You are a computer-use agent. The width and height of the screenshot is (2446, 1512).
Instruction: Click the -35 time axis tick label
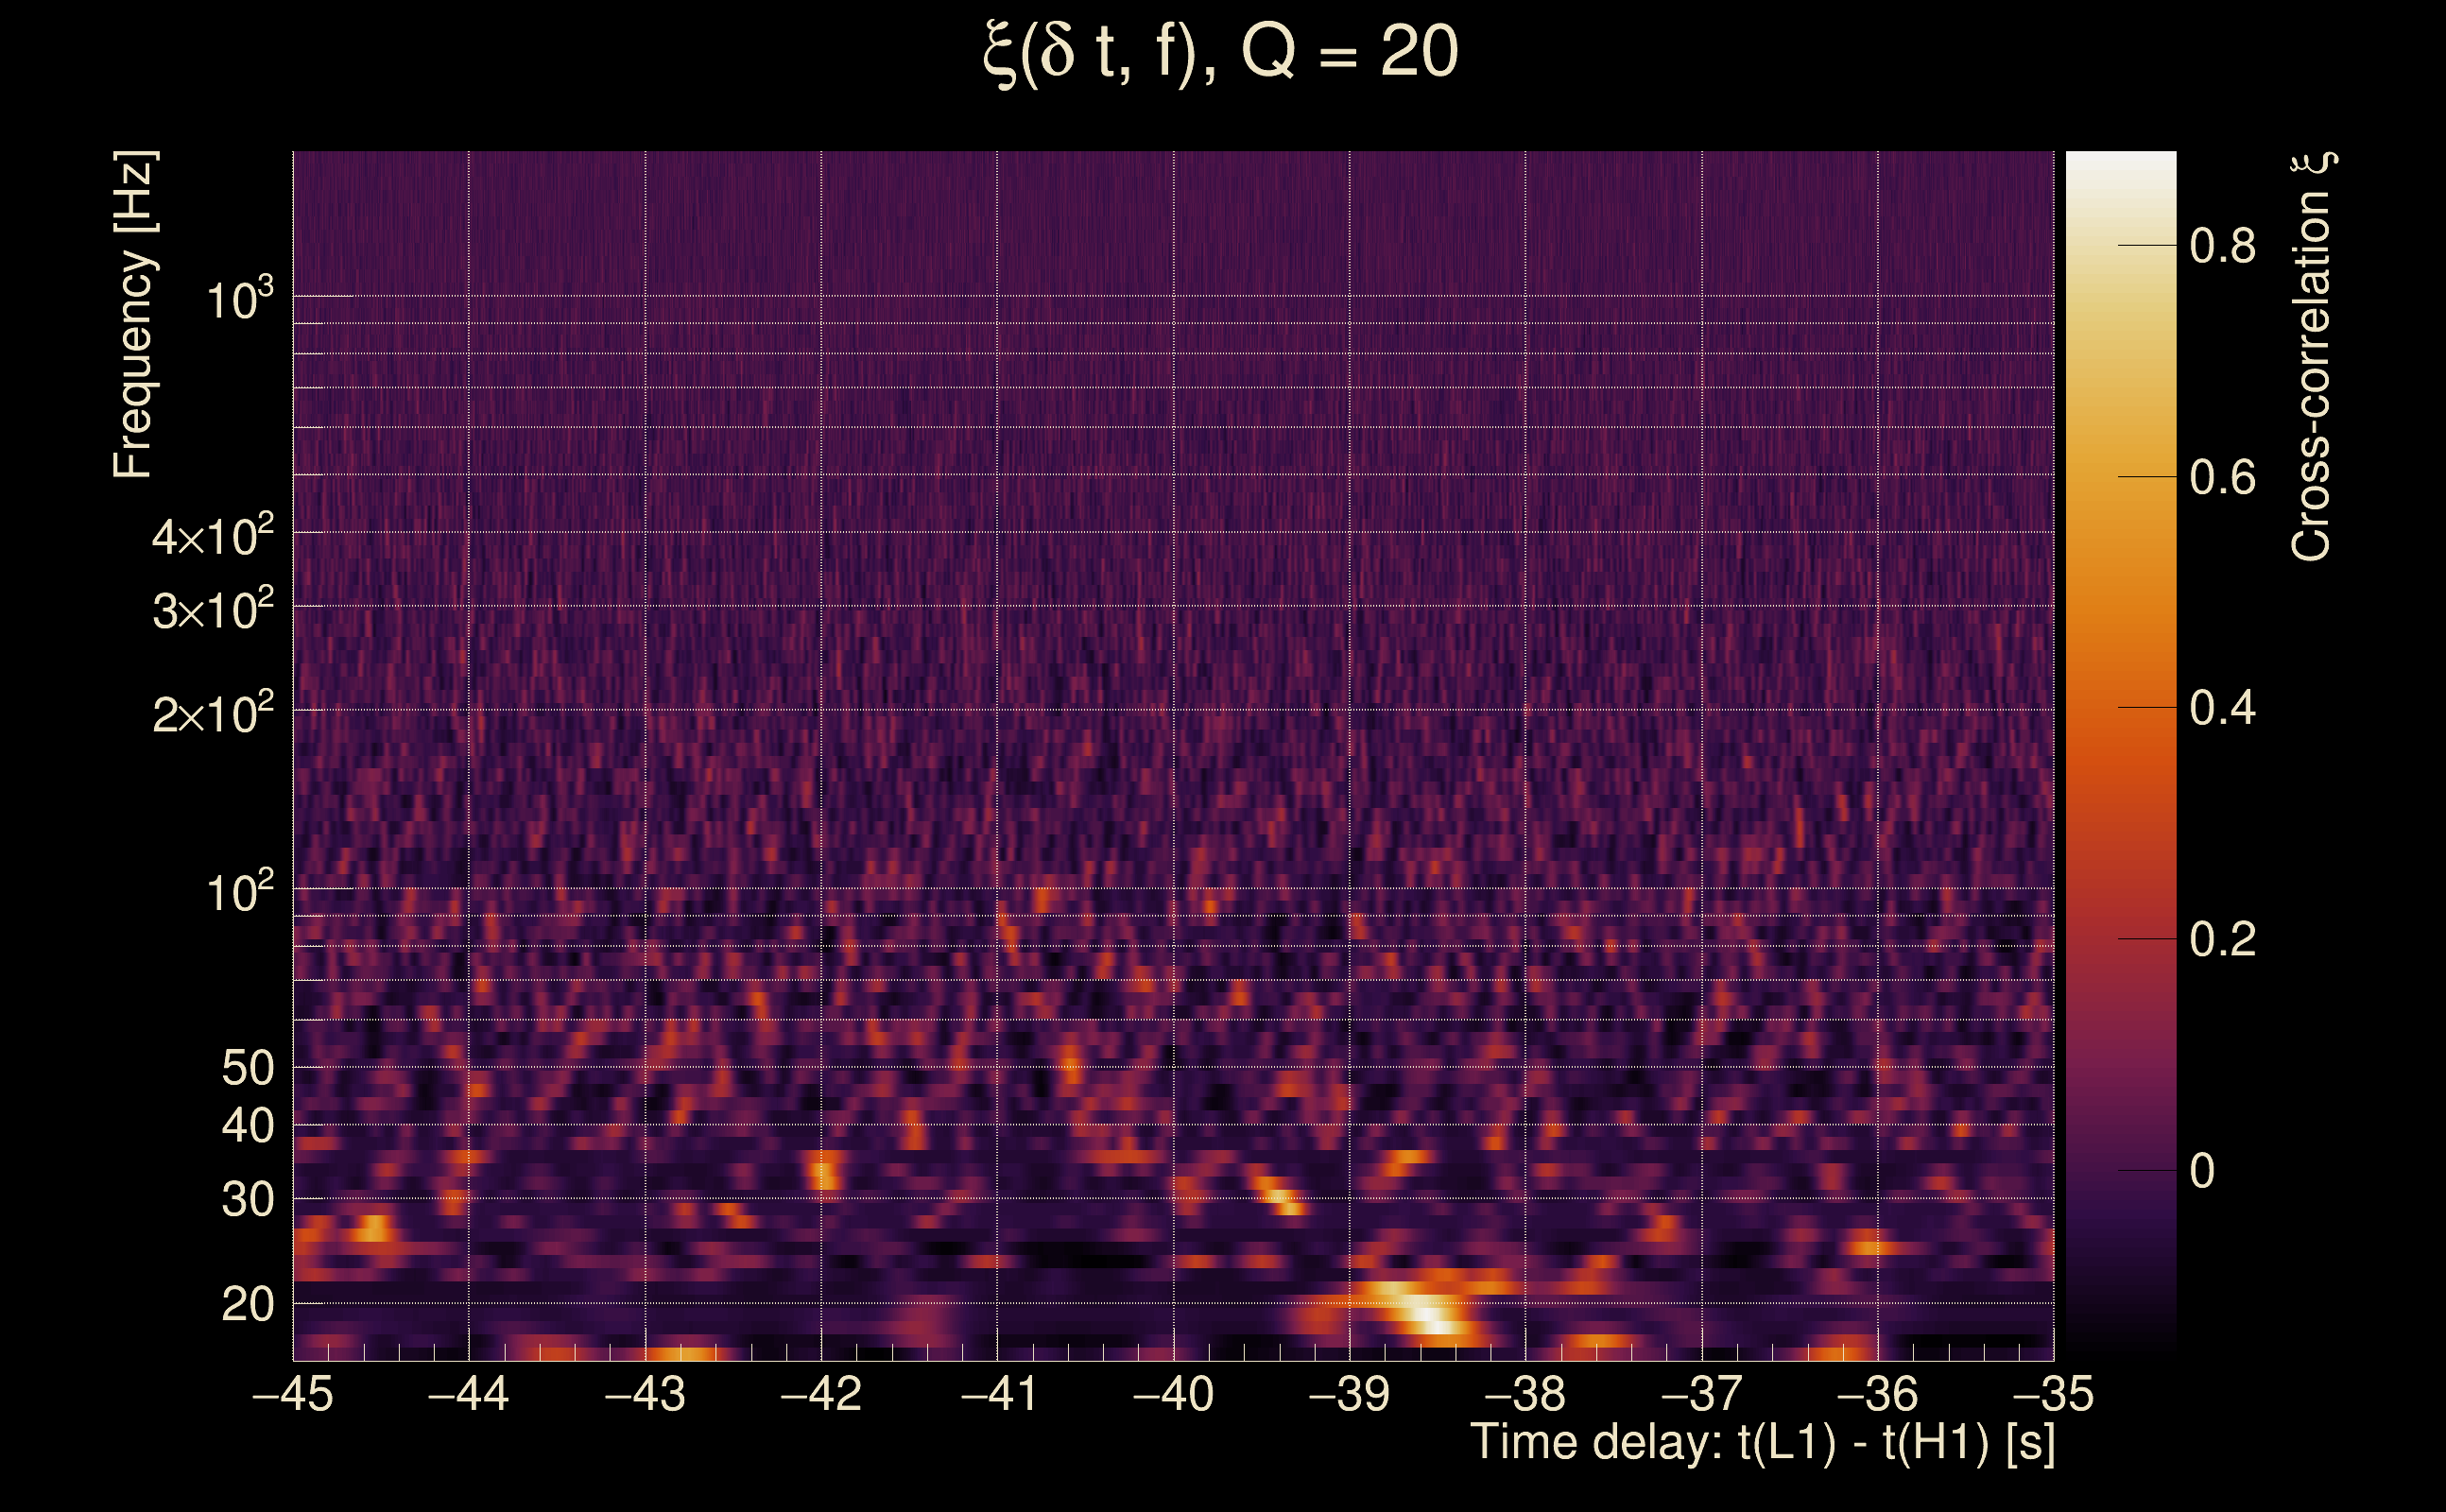[2052, 1394]
